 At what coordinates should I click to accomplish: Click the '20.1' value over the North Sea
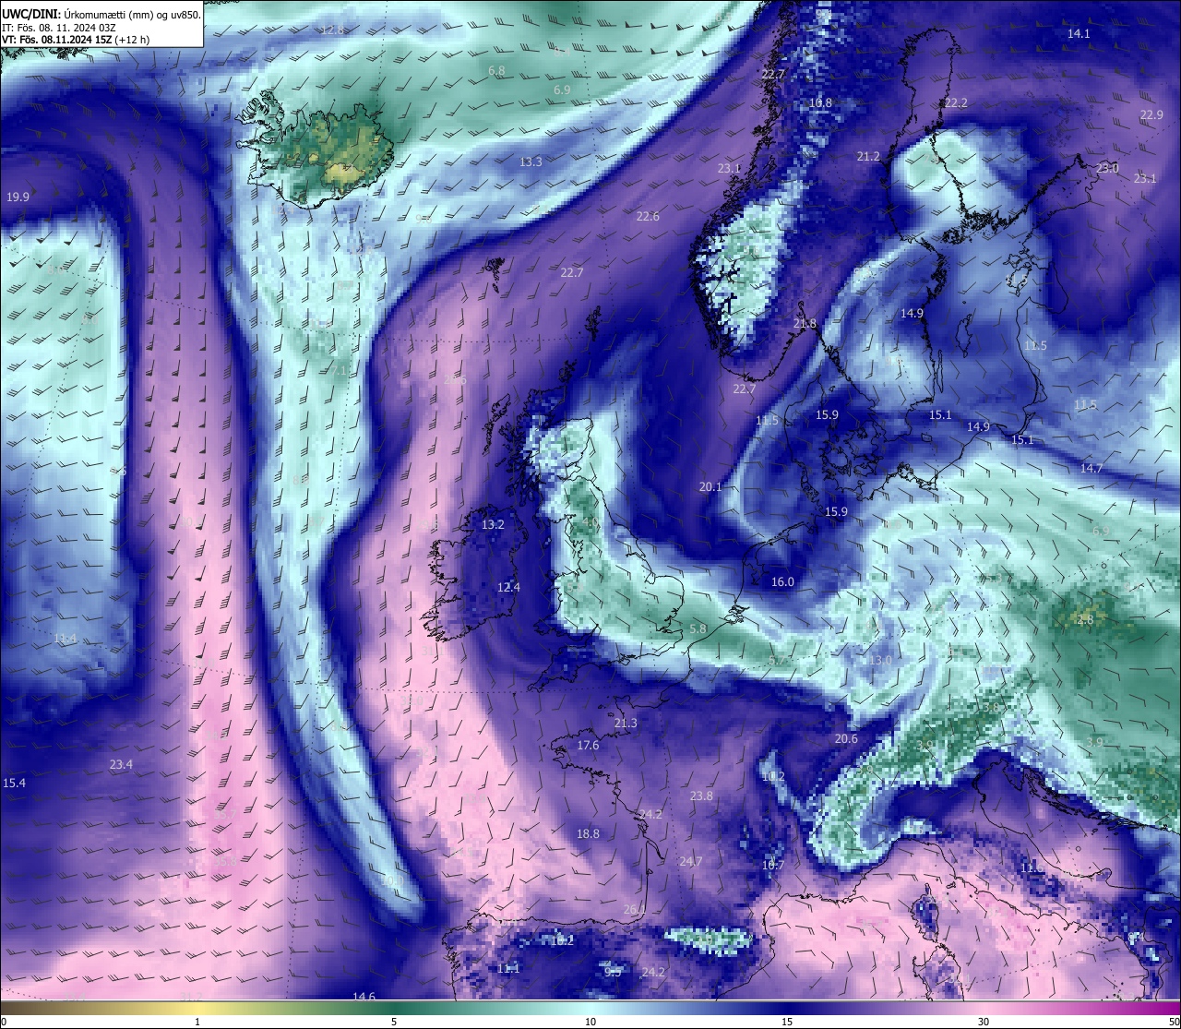[710, 487]
